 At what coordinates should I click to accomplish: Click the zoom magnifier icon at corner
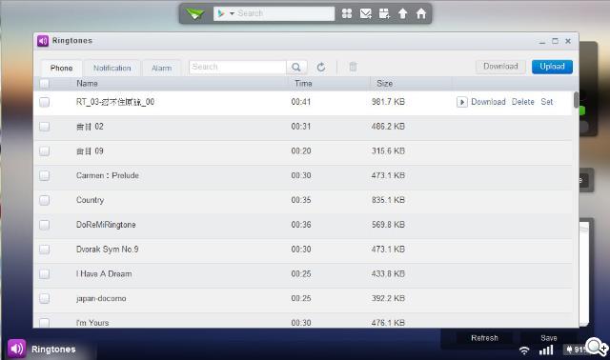coord(597,348)
